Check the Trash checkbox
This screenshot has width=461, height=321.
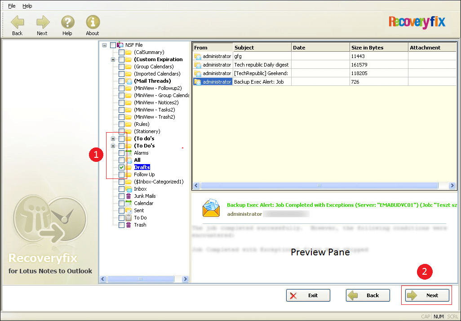point(121,225)
